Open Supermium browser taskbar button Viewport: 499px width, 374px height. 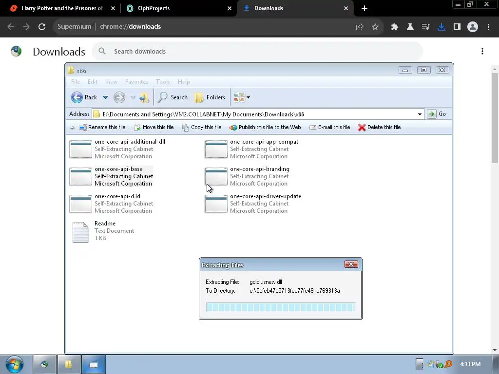[44, 364]
